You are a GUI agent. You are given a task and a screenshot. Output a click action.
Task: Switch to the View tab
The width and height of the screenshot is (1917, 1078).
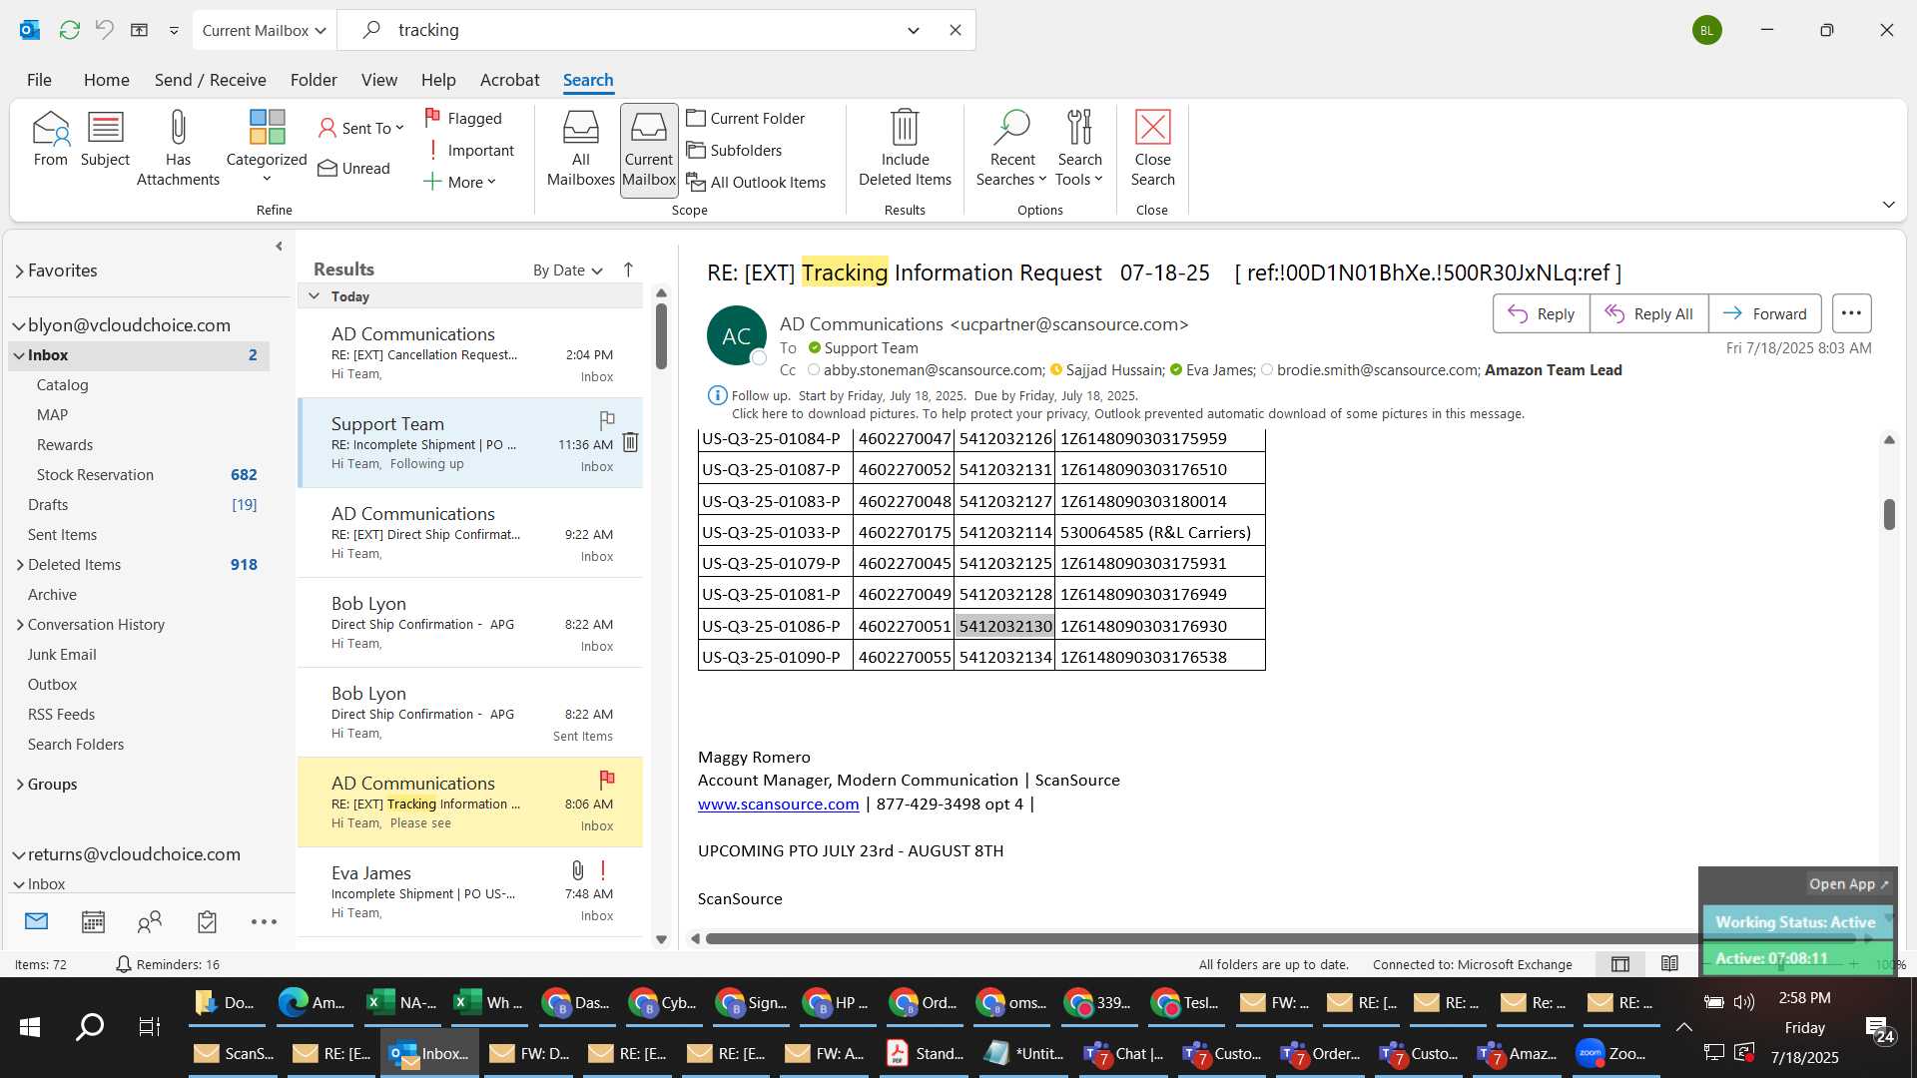pyautogui.click(x=378, y=80)
